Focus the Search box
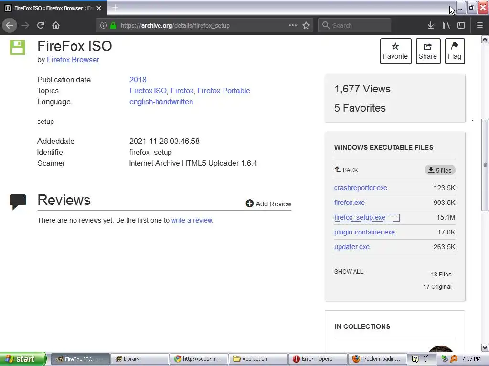The image size is (489, 366). click(355, 26)
